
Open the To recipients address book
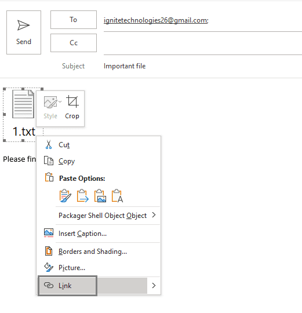[74, 20]
